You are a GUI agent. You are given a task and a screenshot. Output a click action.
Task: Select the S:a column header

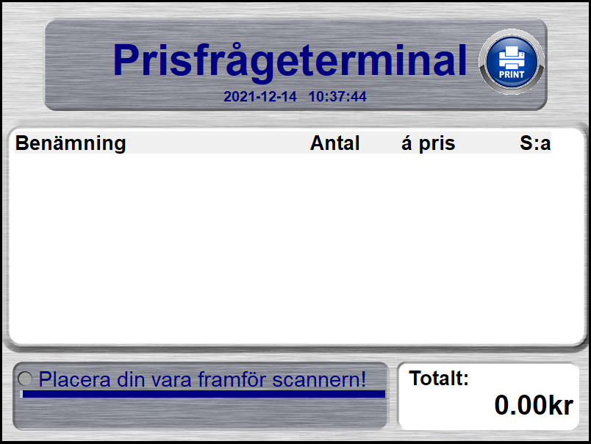(x=534, y=143)
